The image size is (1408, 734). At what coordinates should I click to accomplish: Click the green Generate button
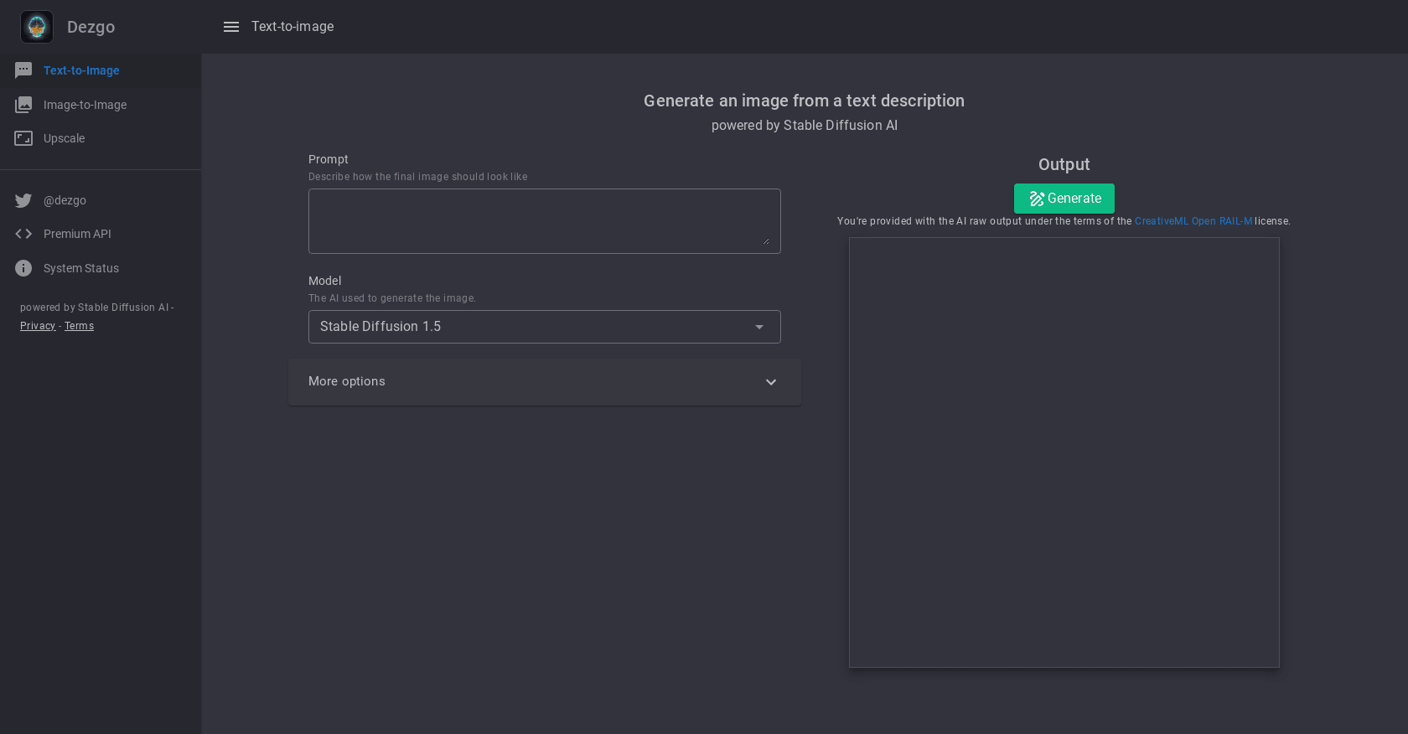click(1064, 199)
